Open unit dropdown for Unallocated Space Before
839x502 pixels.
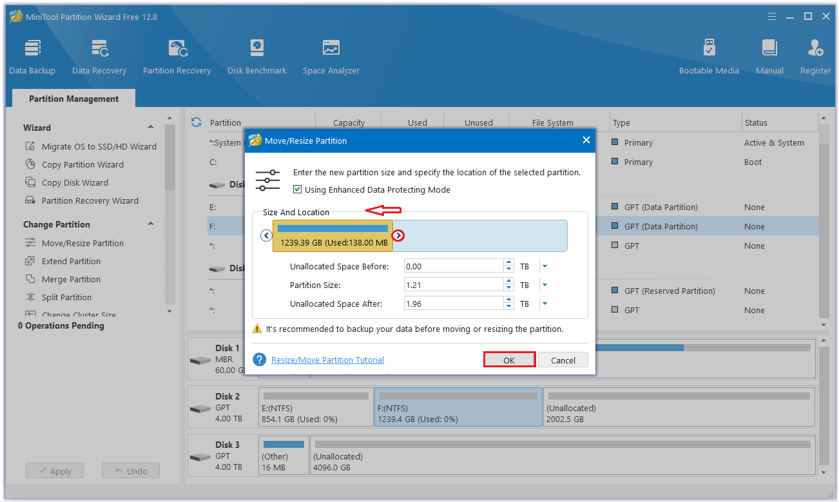(x=545, y=266)
